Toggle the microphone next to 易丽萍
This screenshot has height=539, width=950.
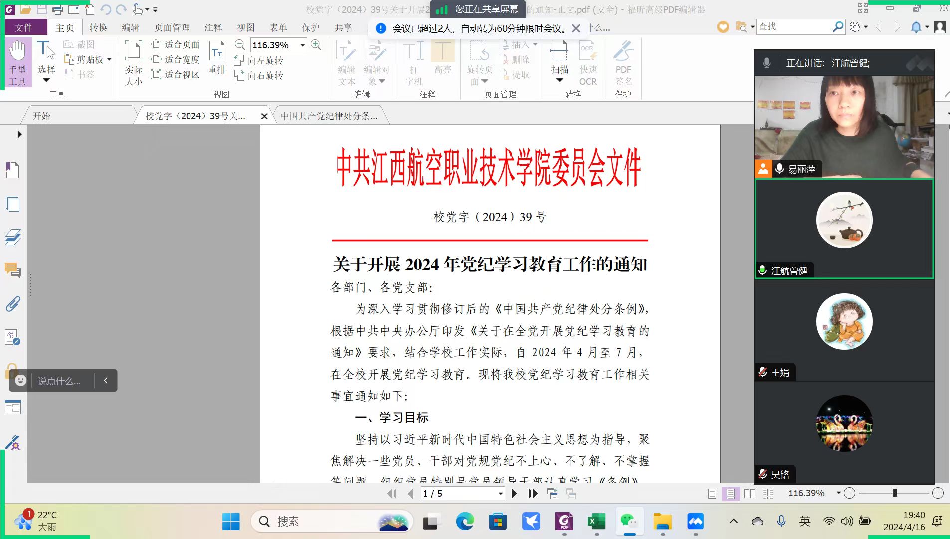pyautogui.click(x=780, y=169)
